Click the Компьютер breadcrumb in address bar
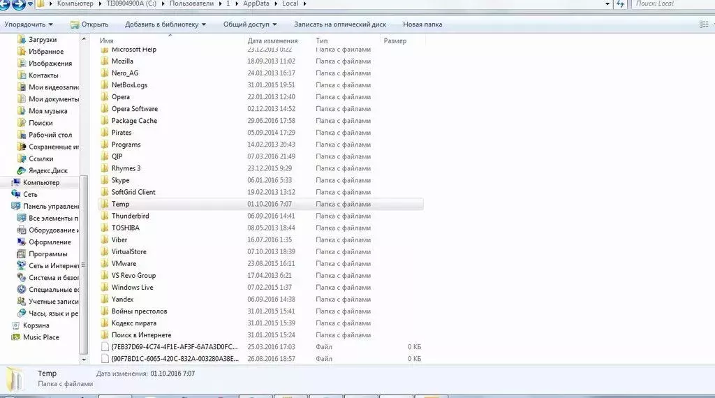This screenshot has width=715, height=398. coord(75,3)
